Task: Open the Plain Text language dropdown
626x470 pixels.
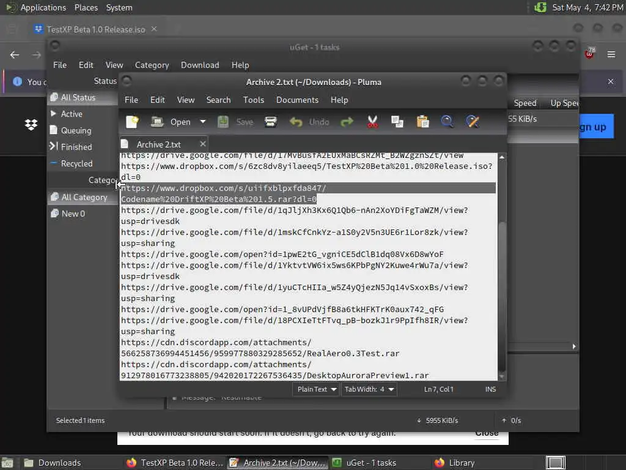Action: click(316, 389)
